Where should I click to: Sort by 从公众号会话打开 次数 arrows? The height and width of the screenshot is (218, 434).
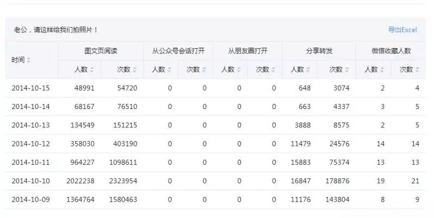[x=203, y=69]
